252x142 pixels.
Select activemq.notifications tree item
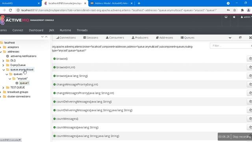click(23, 56)
